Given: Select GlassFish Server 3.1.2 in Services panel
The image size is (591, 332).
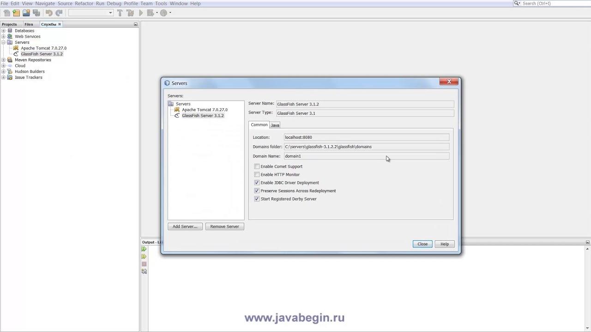Looking at the screenshot, I should (42, 54).
